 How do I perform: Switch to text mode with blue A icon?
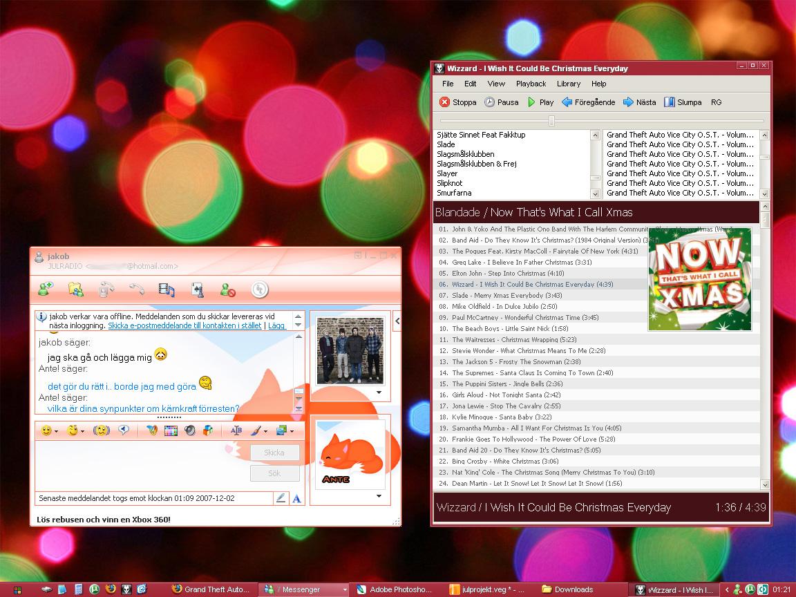[x=297, y=498]
